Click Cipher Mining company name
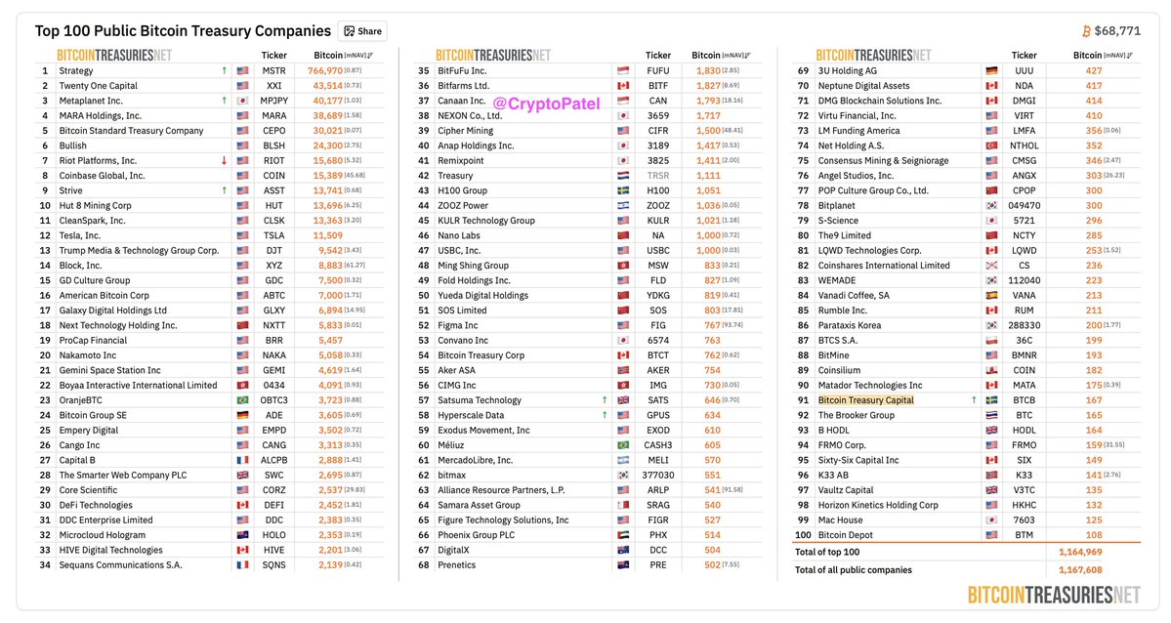1171x623 pixels. [465, 131]
